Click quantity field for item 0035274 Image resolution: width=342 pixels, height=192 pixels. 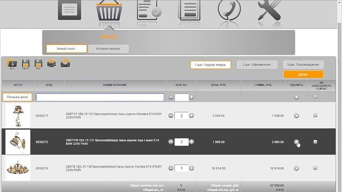pos(182,169)
